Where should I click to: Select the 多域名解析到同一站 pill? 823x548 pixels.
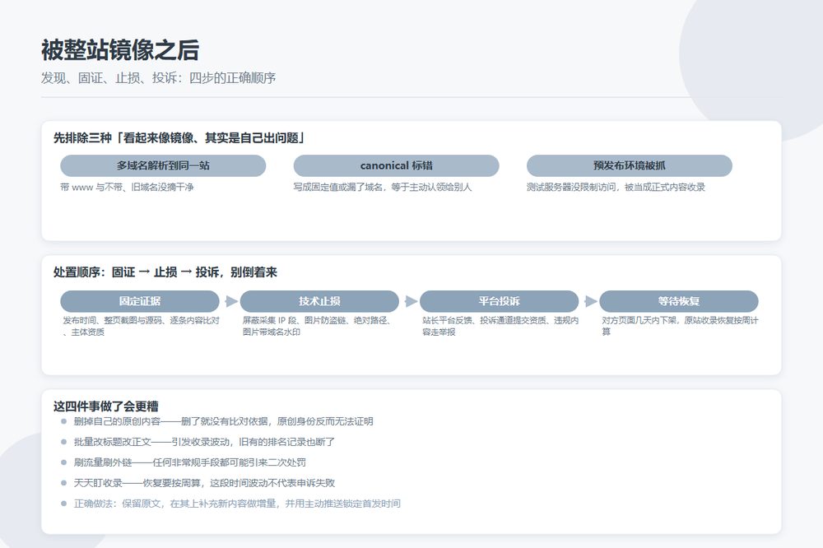pyautogui.click(x=163, y=166)
